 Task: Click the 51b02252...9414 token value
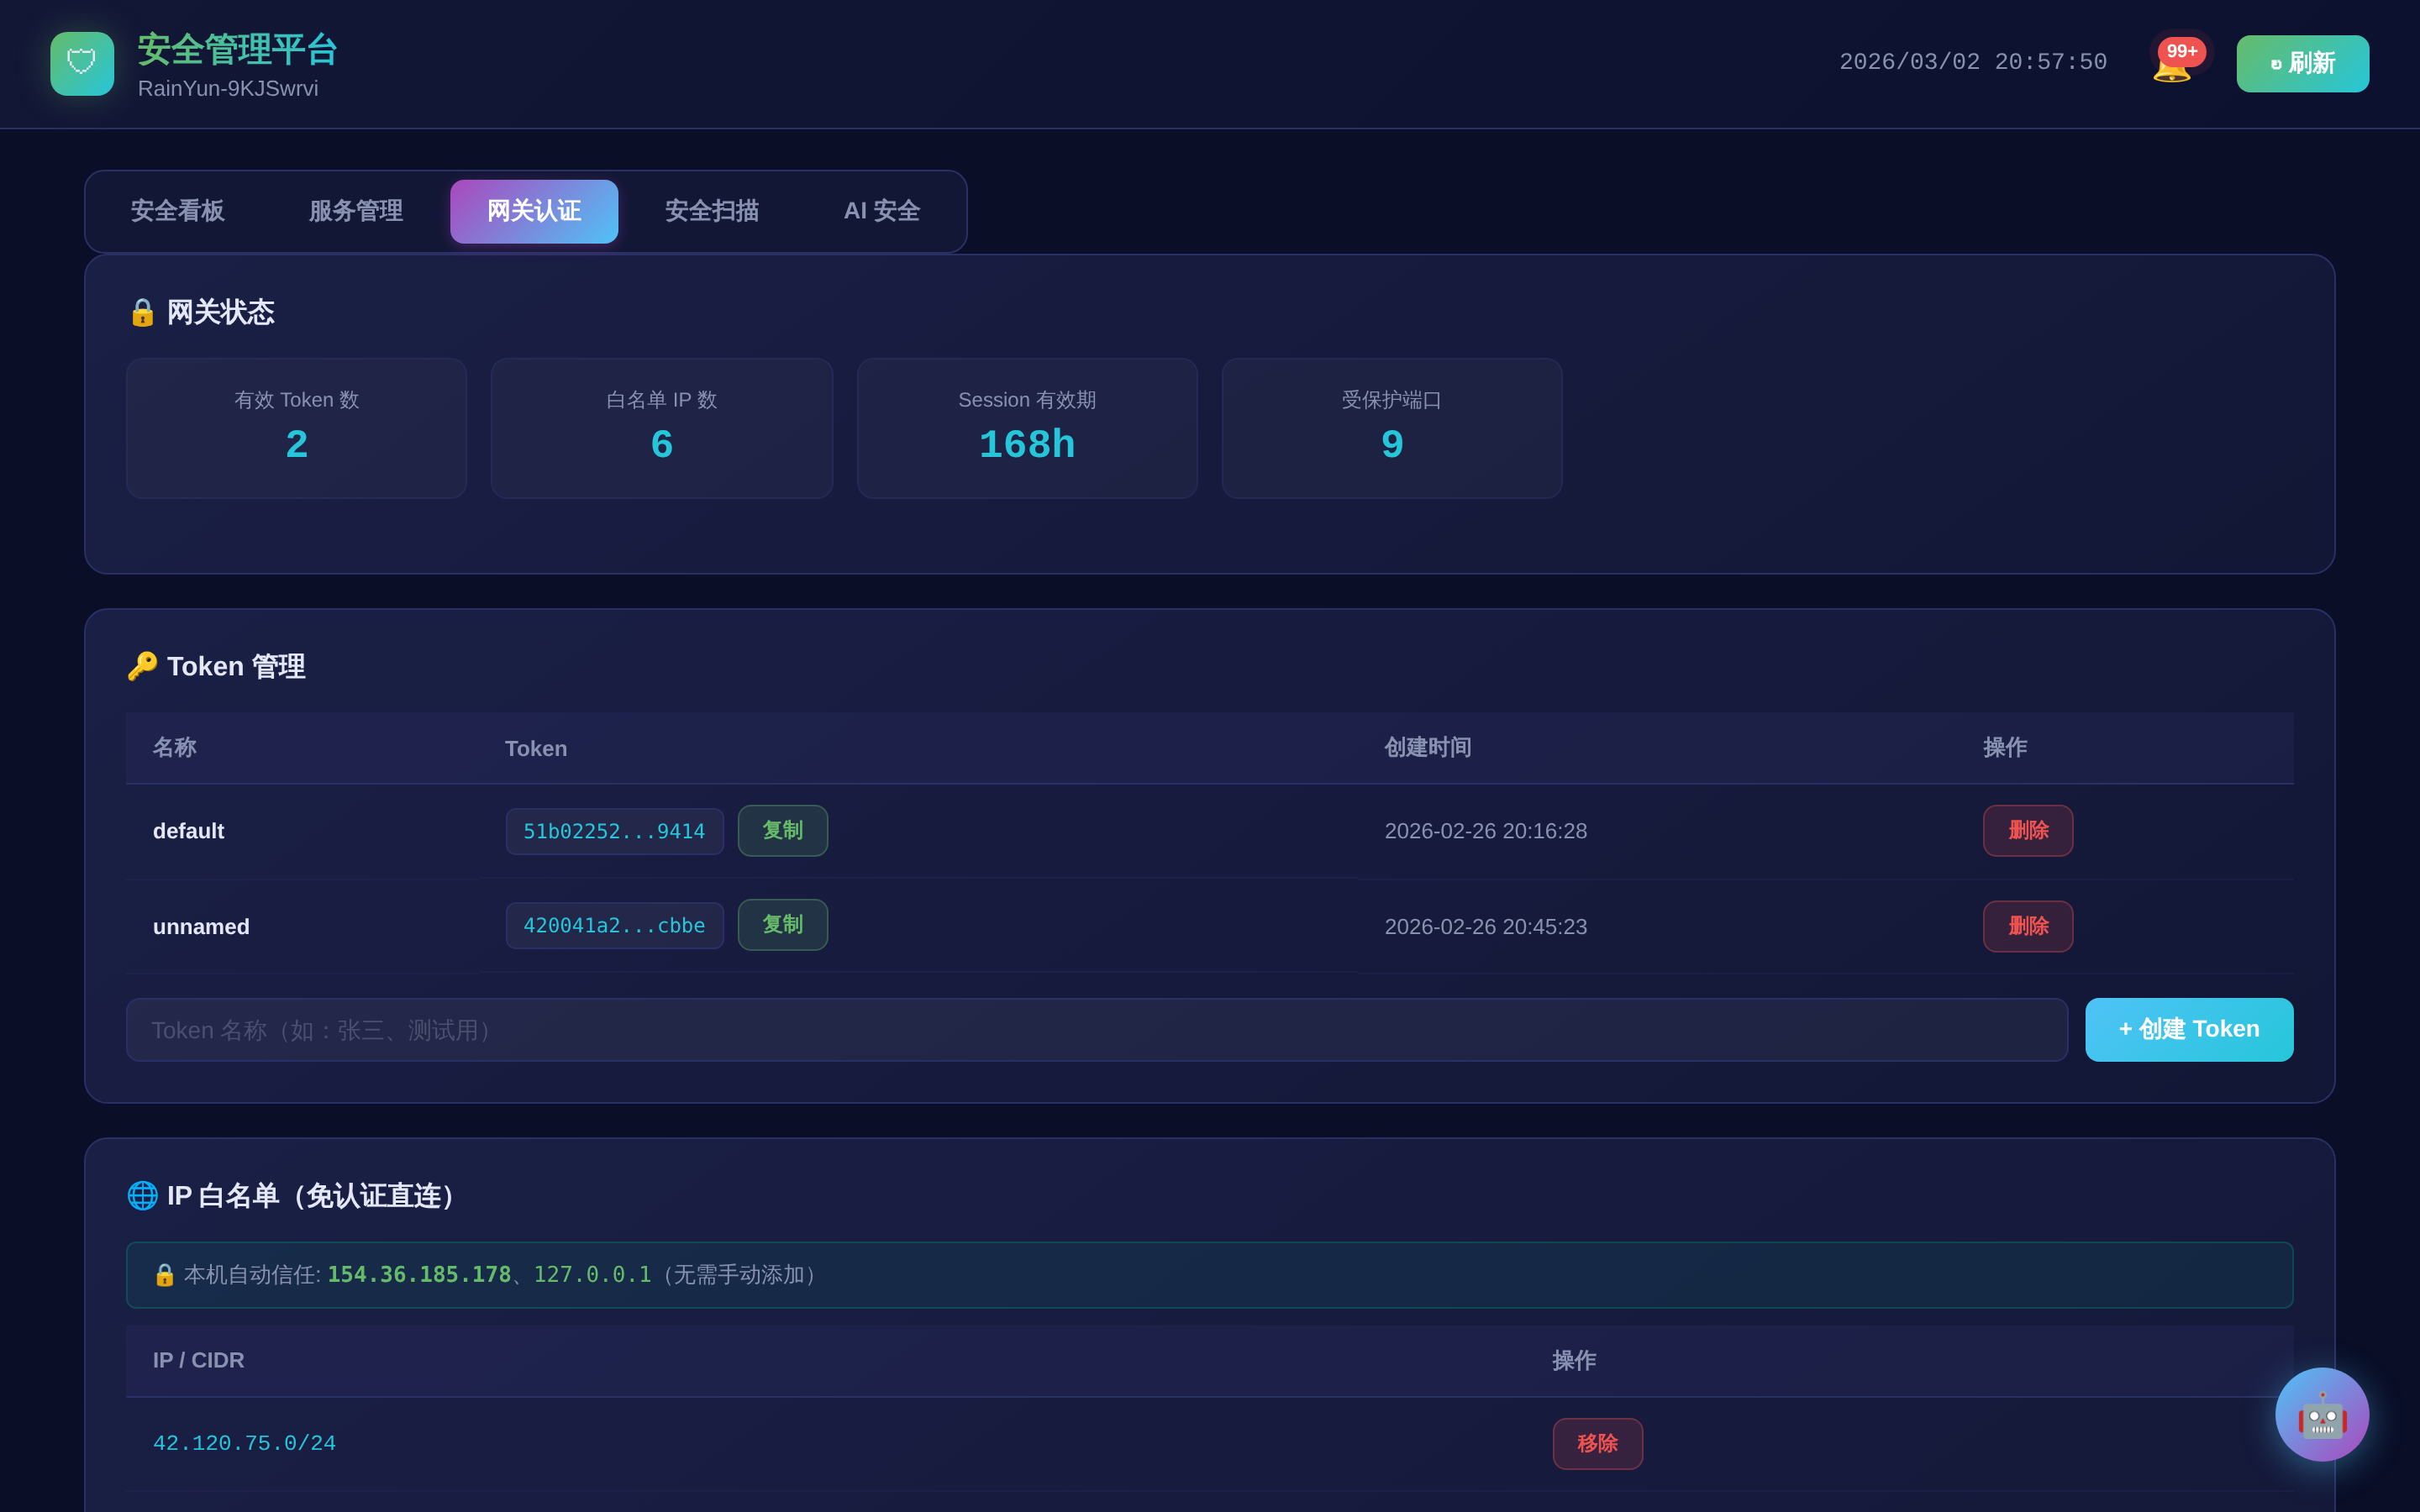click(614, 832)
